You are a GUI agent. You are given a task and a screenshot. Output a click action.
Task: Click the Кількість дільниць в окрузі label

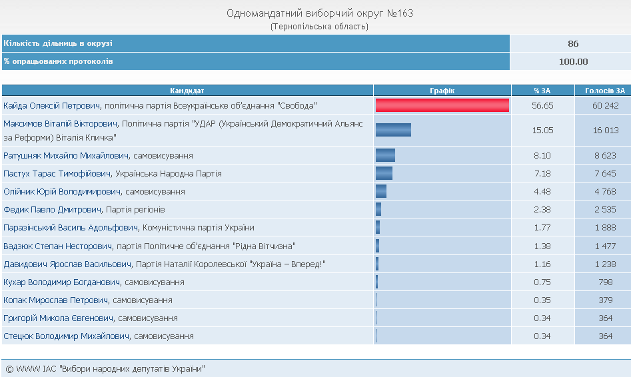click(x=58, y=43)
